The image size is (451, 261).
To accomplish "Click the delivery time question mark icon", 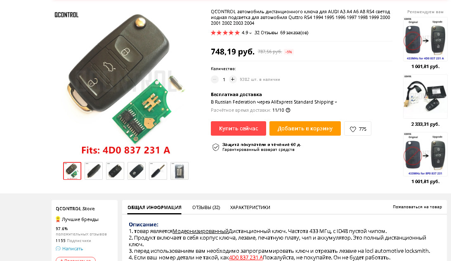I will point(288,110).
